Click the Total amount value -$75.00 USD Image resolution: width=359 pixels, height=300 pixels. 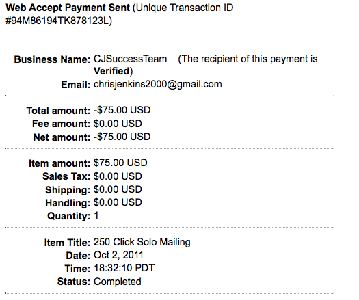[x=122, y=110]
